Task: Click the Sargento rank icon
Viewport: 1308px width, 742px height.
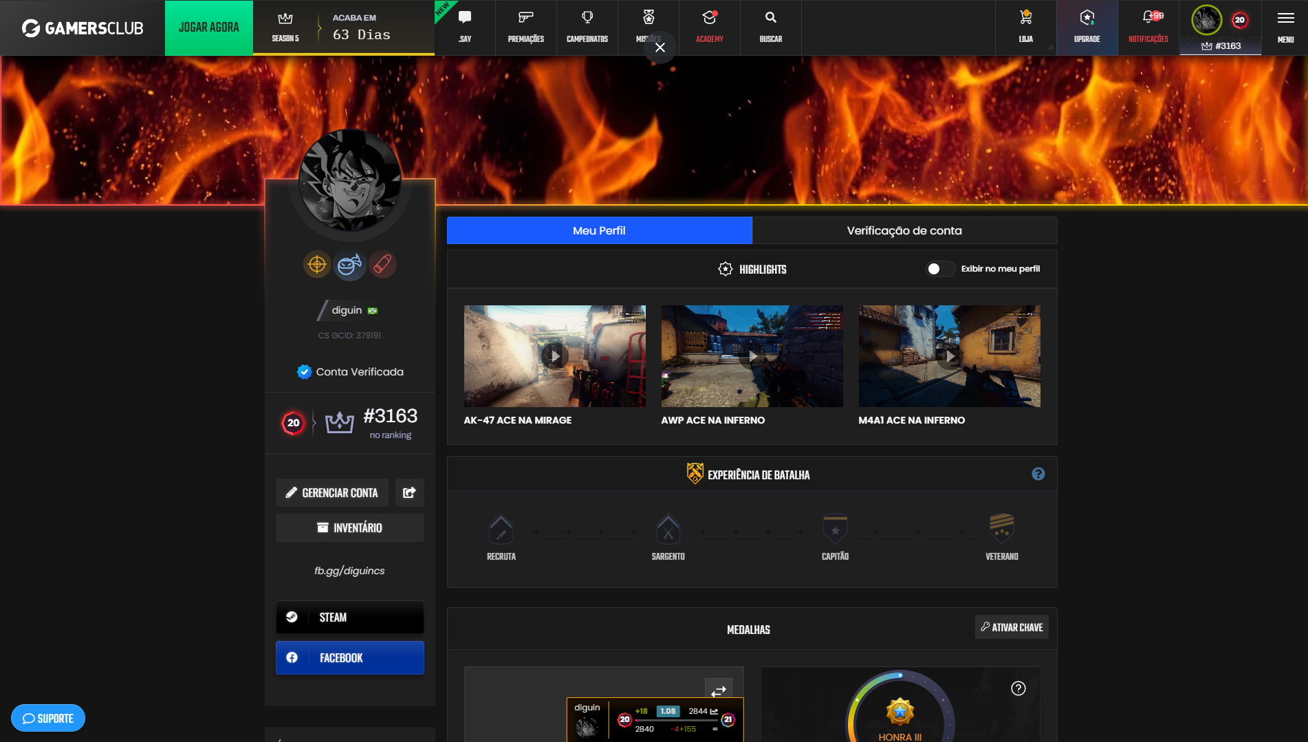Action: click(x=668, y=530)
